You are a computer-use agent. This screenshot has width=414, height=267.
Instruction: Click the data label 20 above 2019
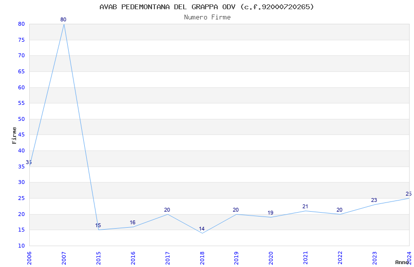coord(236,210)
